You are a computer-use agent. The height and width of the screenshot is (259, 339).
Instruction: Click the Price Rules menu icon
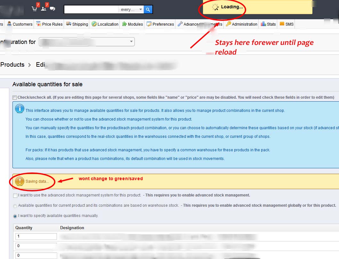coord(38,24)
